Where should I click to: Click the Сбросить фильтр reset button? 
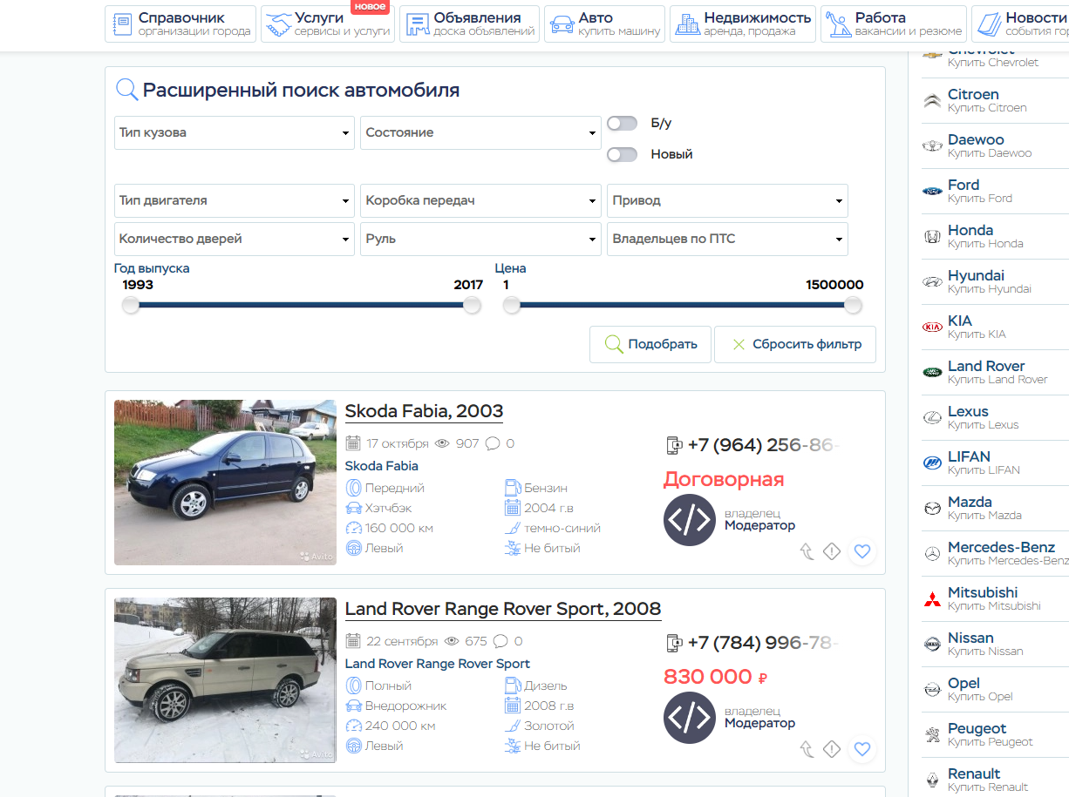pos(795,344)
